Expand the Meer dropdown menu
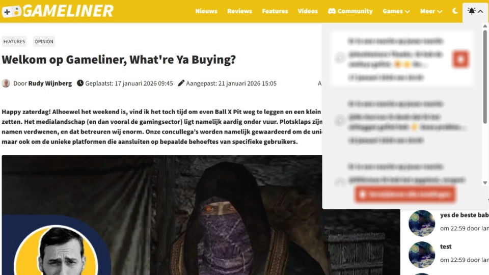The image size is (489, 275). click(x=431, y=11)
